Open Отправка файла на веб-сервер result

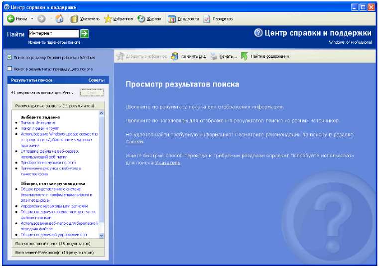point(50,154)
